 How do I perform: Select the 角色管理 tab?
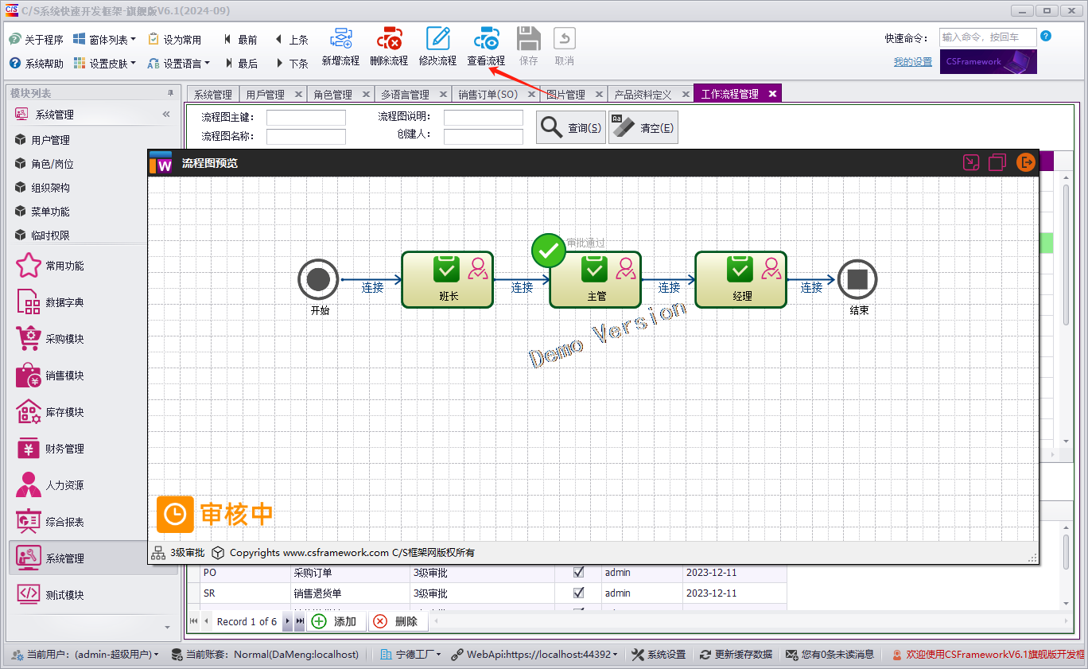tap(333, 93)
